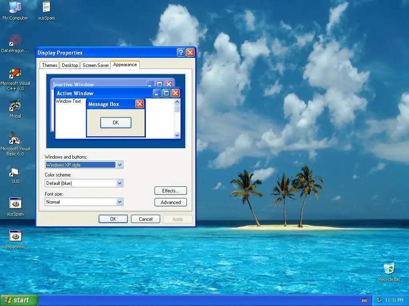Select the Microsoft Visual C++ 6.0 shortcut

coord(15,79)
